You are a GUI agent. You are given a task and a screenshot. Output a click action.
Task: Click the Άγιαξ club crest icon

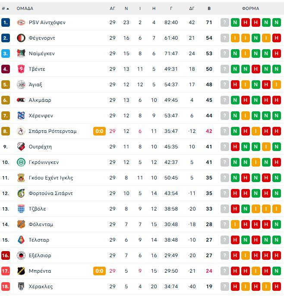[21, 85]
